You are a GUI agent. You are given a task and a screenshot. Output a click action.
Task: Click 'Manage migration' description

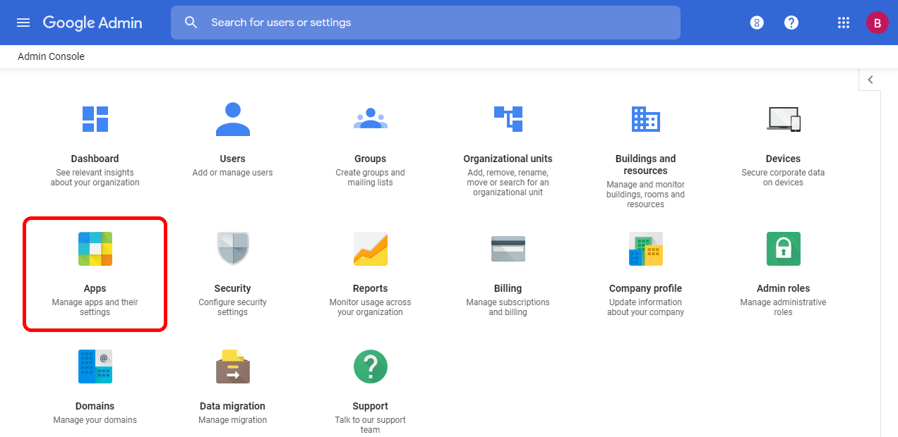[x=233, y=420]
